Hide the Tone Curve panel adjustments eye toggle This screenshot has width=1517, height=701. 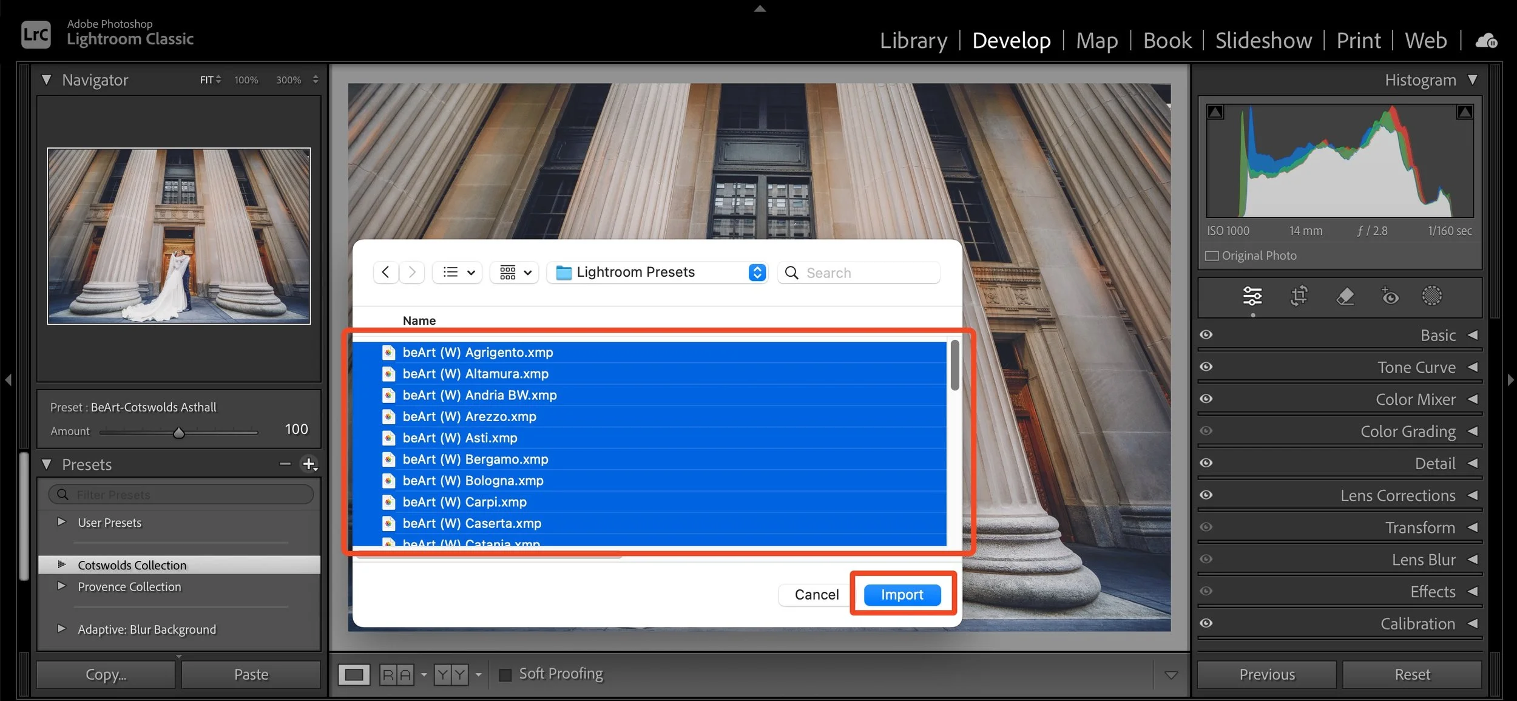tap(1206, 367)
